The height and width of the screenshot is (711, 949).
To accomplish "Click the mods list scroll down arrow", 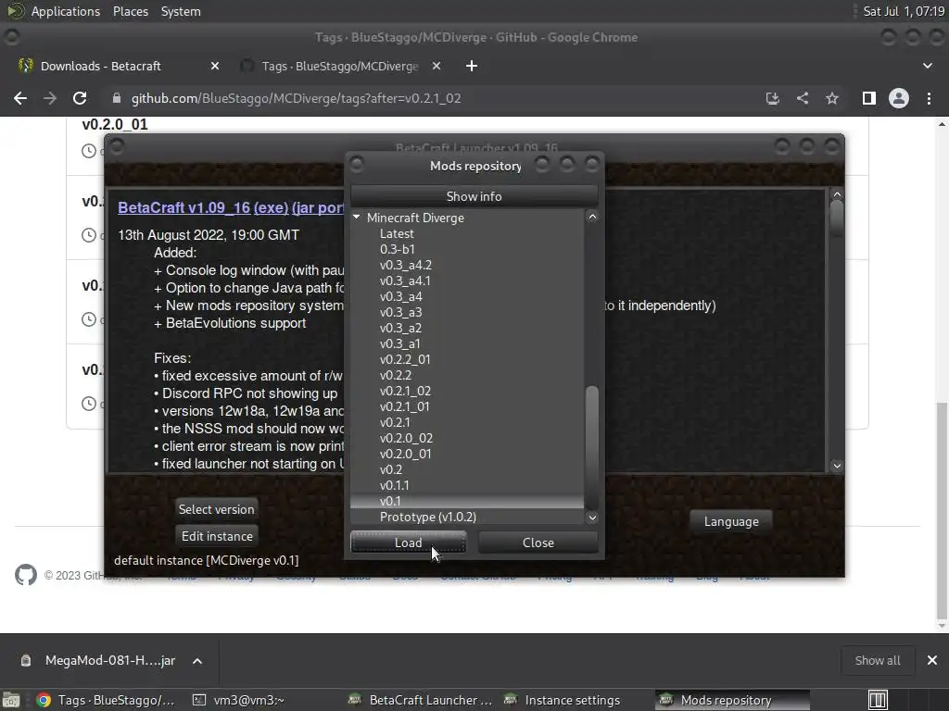I will (x=592, y=518).
